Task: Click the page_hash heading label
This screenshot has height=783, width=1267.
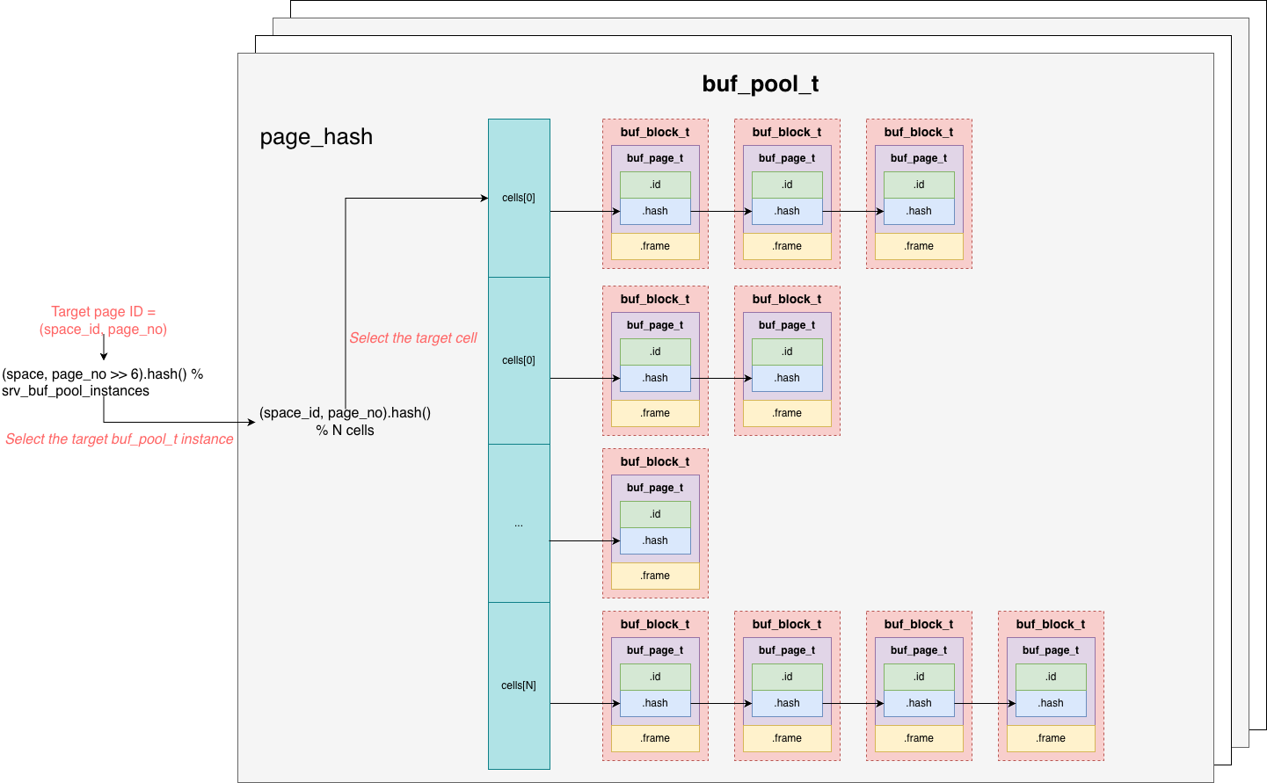Action: click(x=316, y=137)
